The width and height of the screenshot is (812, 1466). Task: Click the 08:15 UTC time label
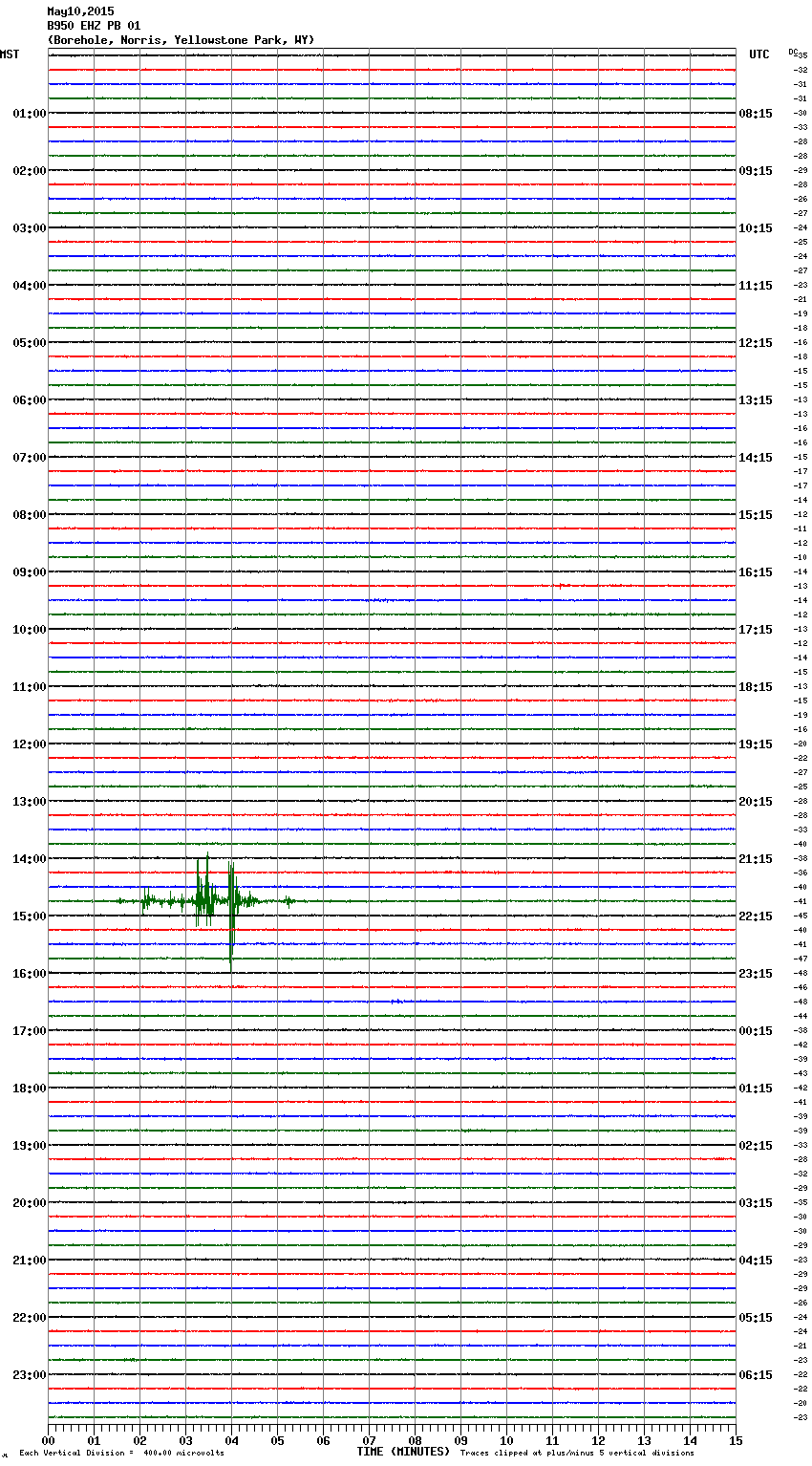(756, 114)
